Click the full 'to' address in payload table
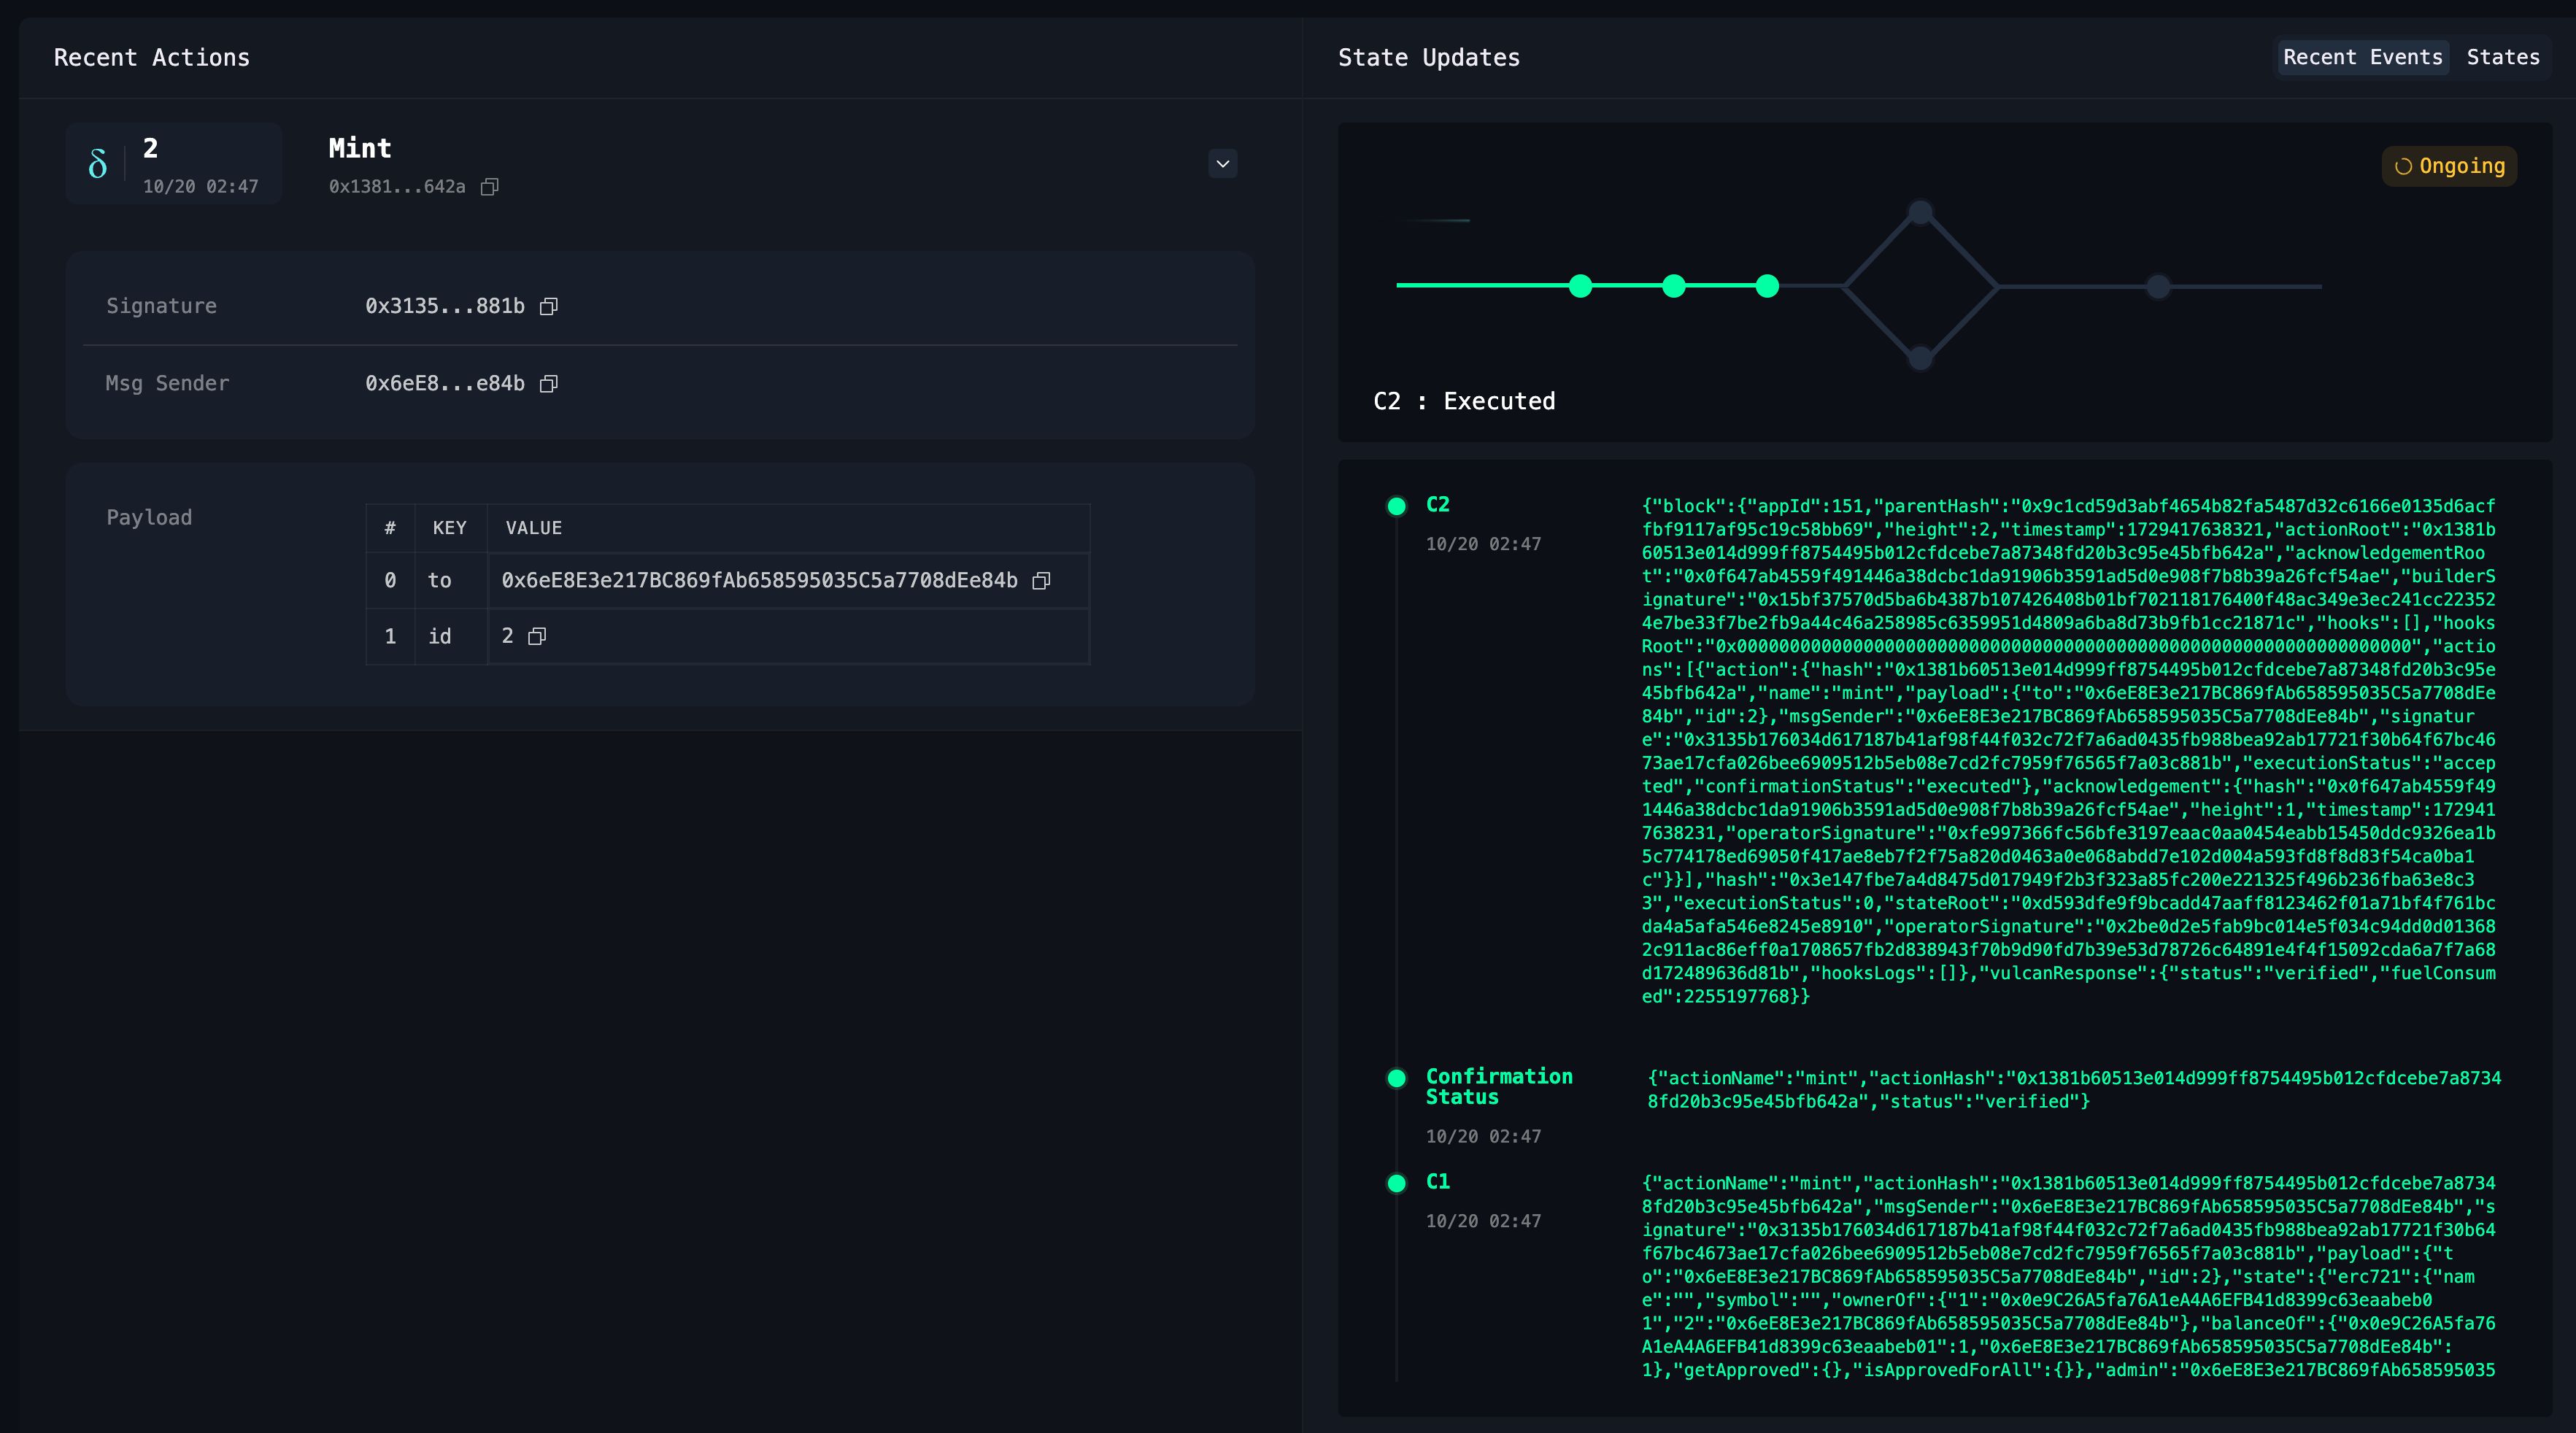Screen dimensions: 2576x1433 click(759, 581)
